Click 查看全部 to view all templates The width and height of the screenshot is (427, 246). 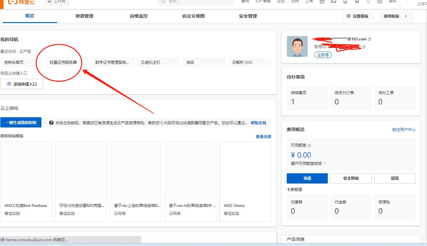point(263,136)
